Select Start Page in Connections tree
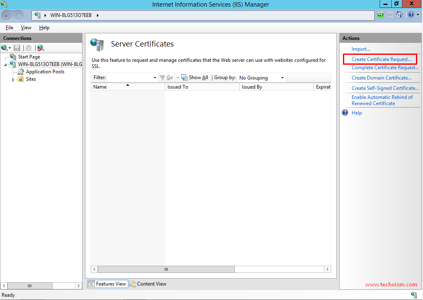The image size is (423, 300). (29, 57)
